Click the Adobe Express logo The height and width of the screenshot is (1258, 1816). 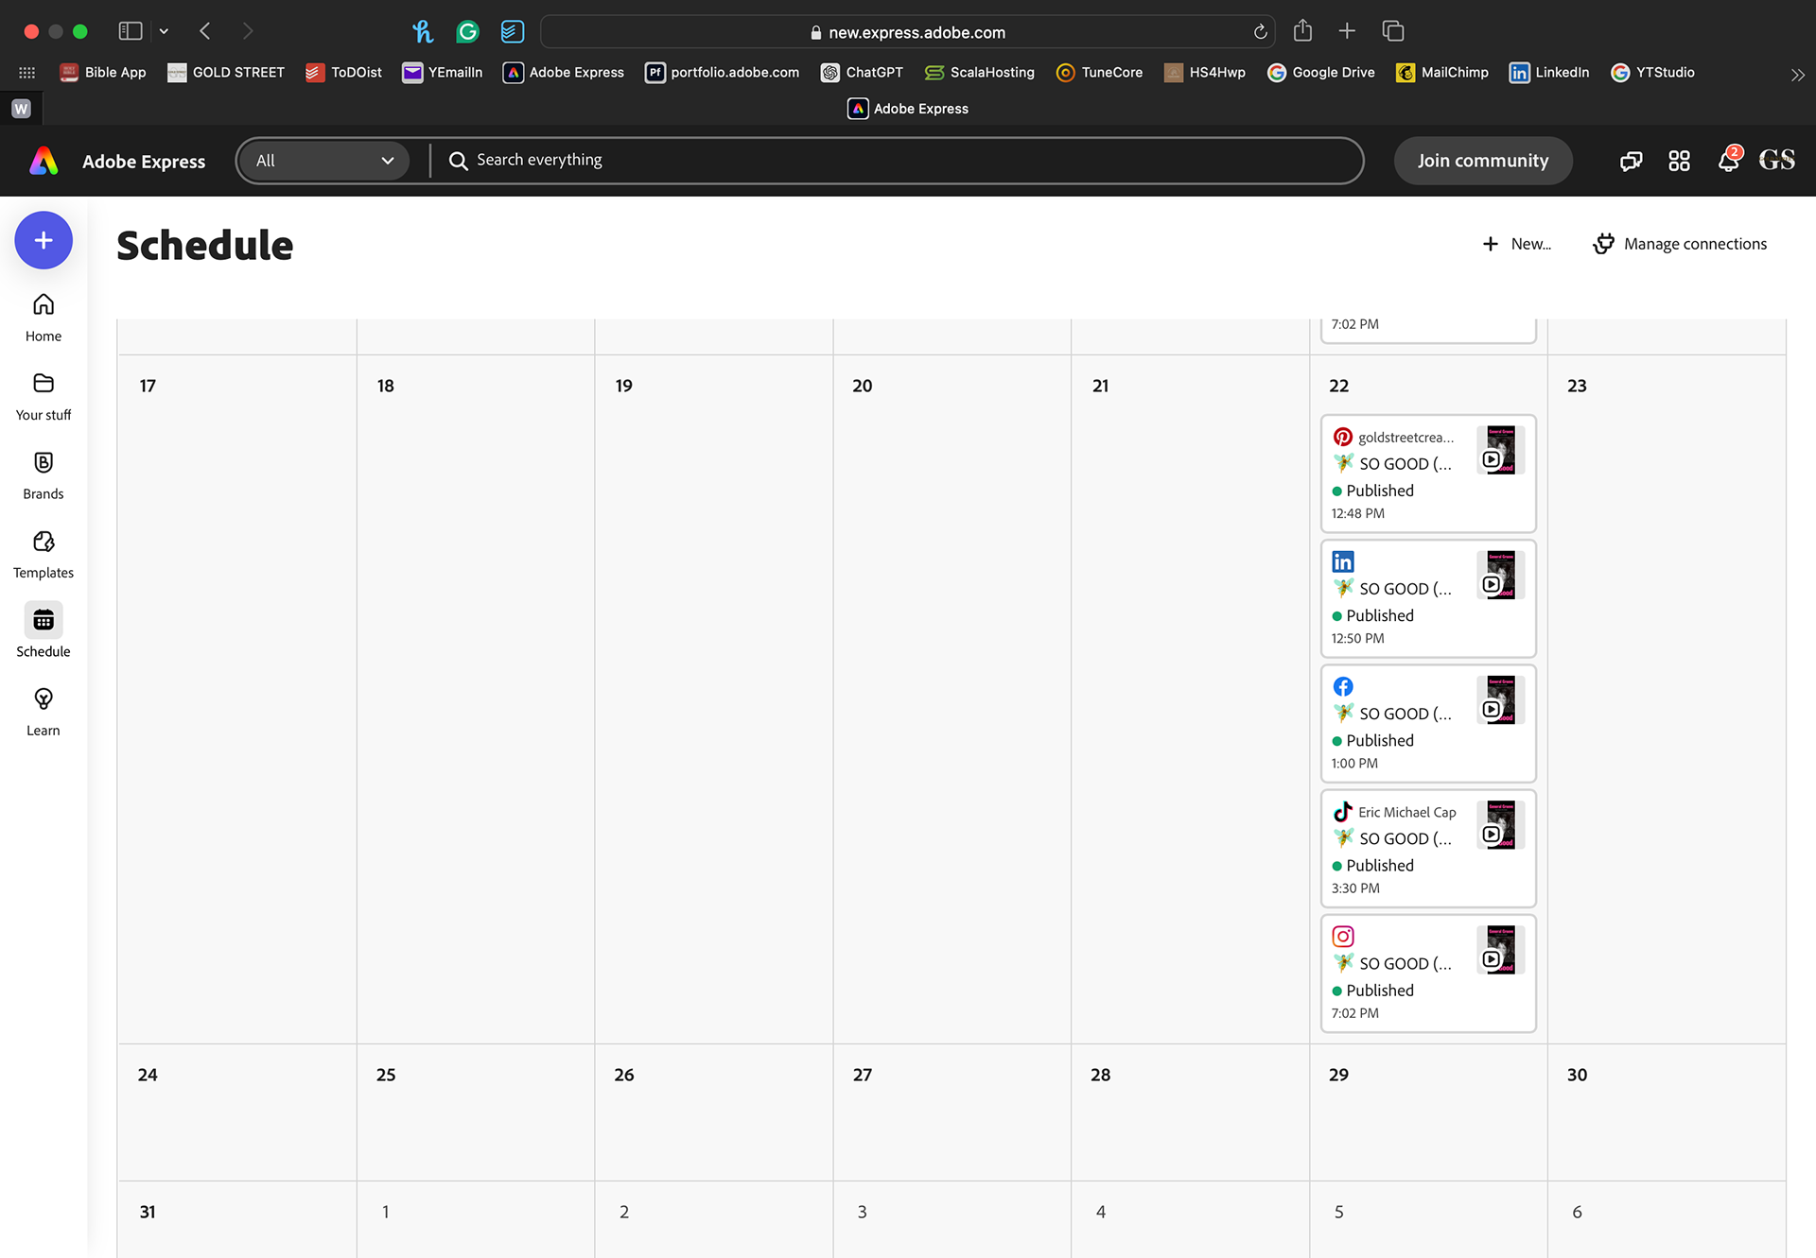point(44,161)
